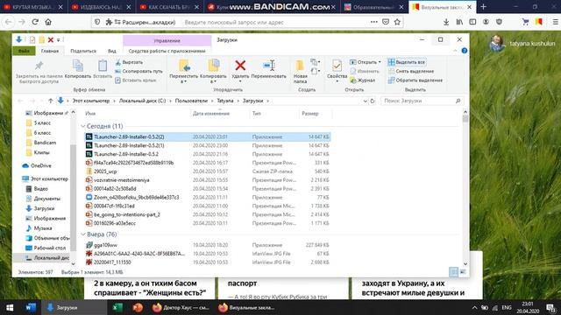Image resolution: width=561 pixels, height=315 pixels.
Task: Open the Файл tab
Action: tap(24, 51)
